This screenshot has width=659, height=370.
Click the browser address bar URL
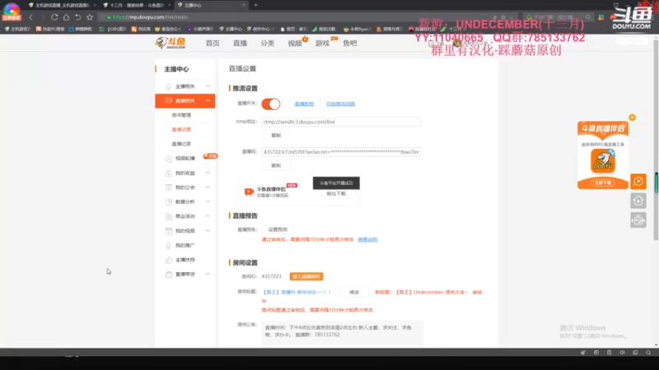pos(150,17)
